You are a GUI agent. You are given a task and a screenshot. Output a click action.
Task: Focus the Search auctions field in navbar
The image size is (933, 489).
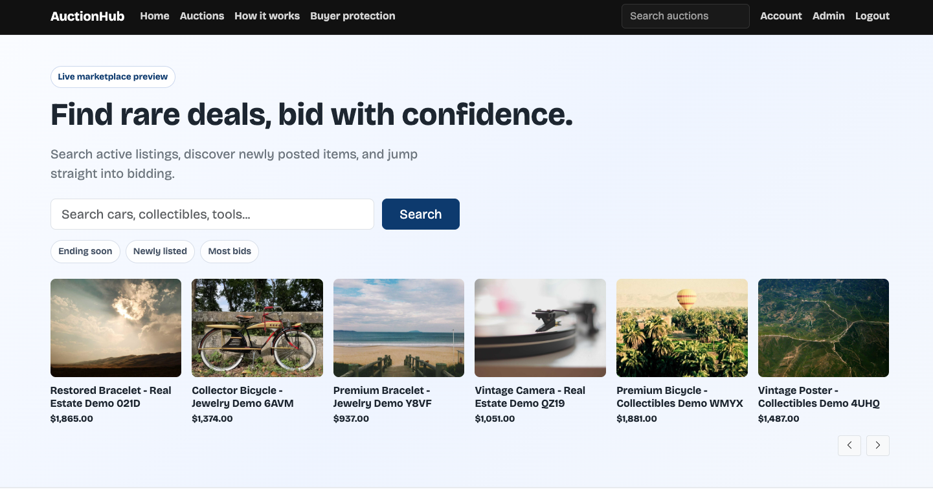coord(686,16)
